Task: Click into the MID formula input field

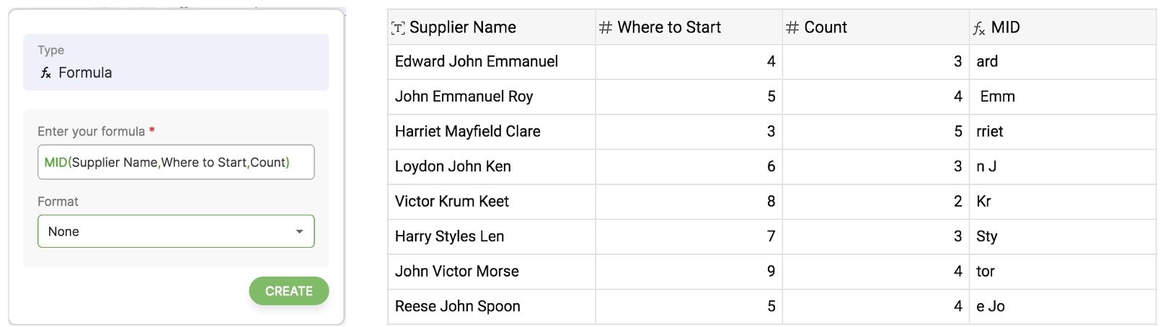Action: 175,162
